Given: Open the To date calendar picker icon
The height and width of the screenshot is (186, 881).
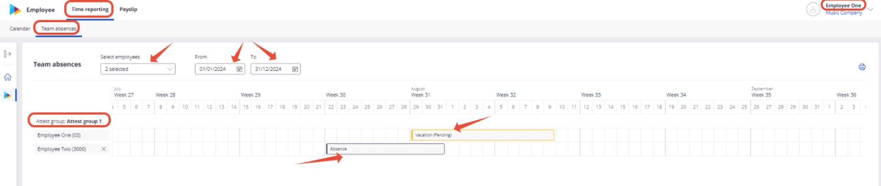Looking at the screenshot, I should pos(295,69).
